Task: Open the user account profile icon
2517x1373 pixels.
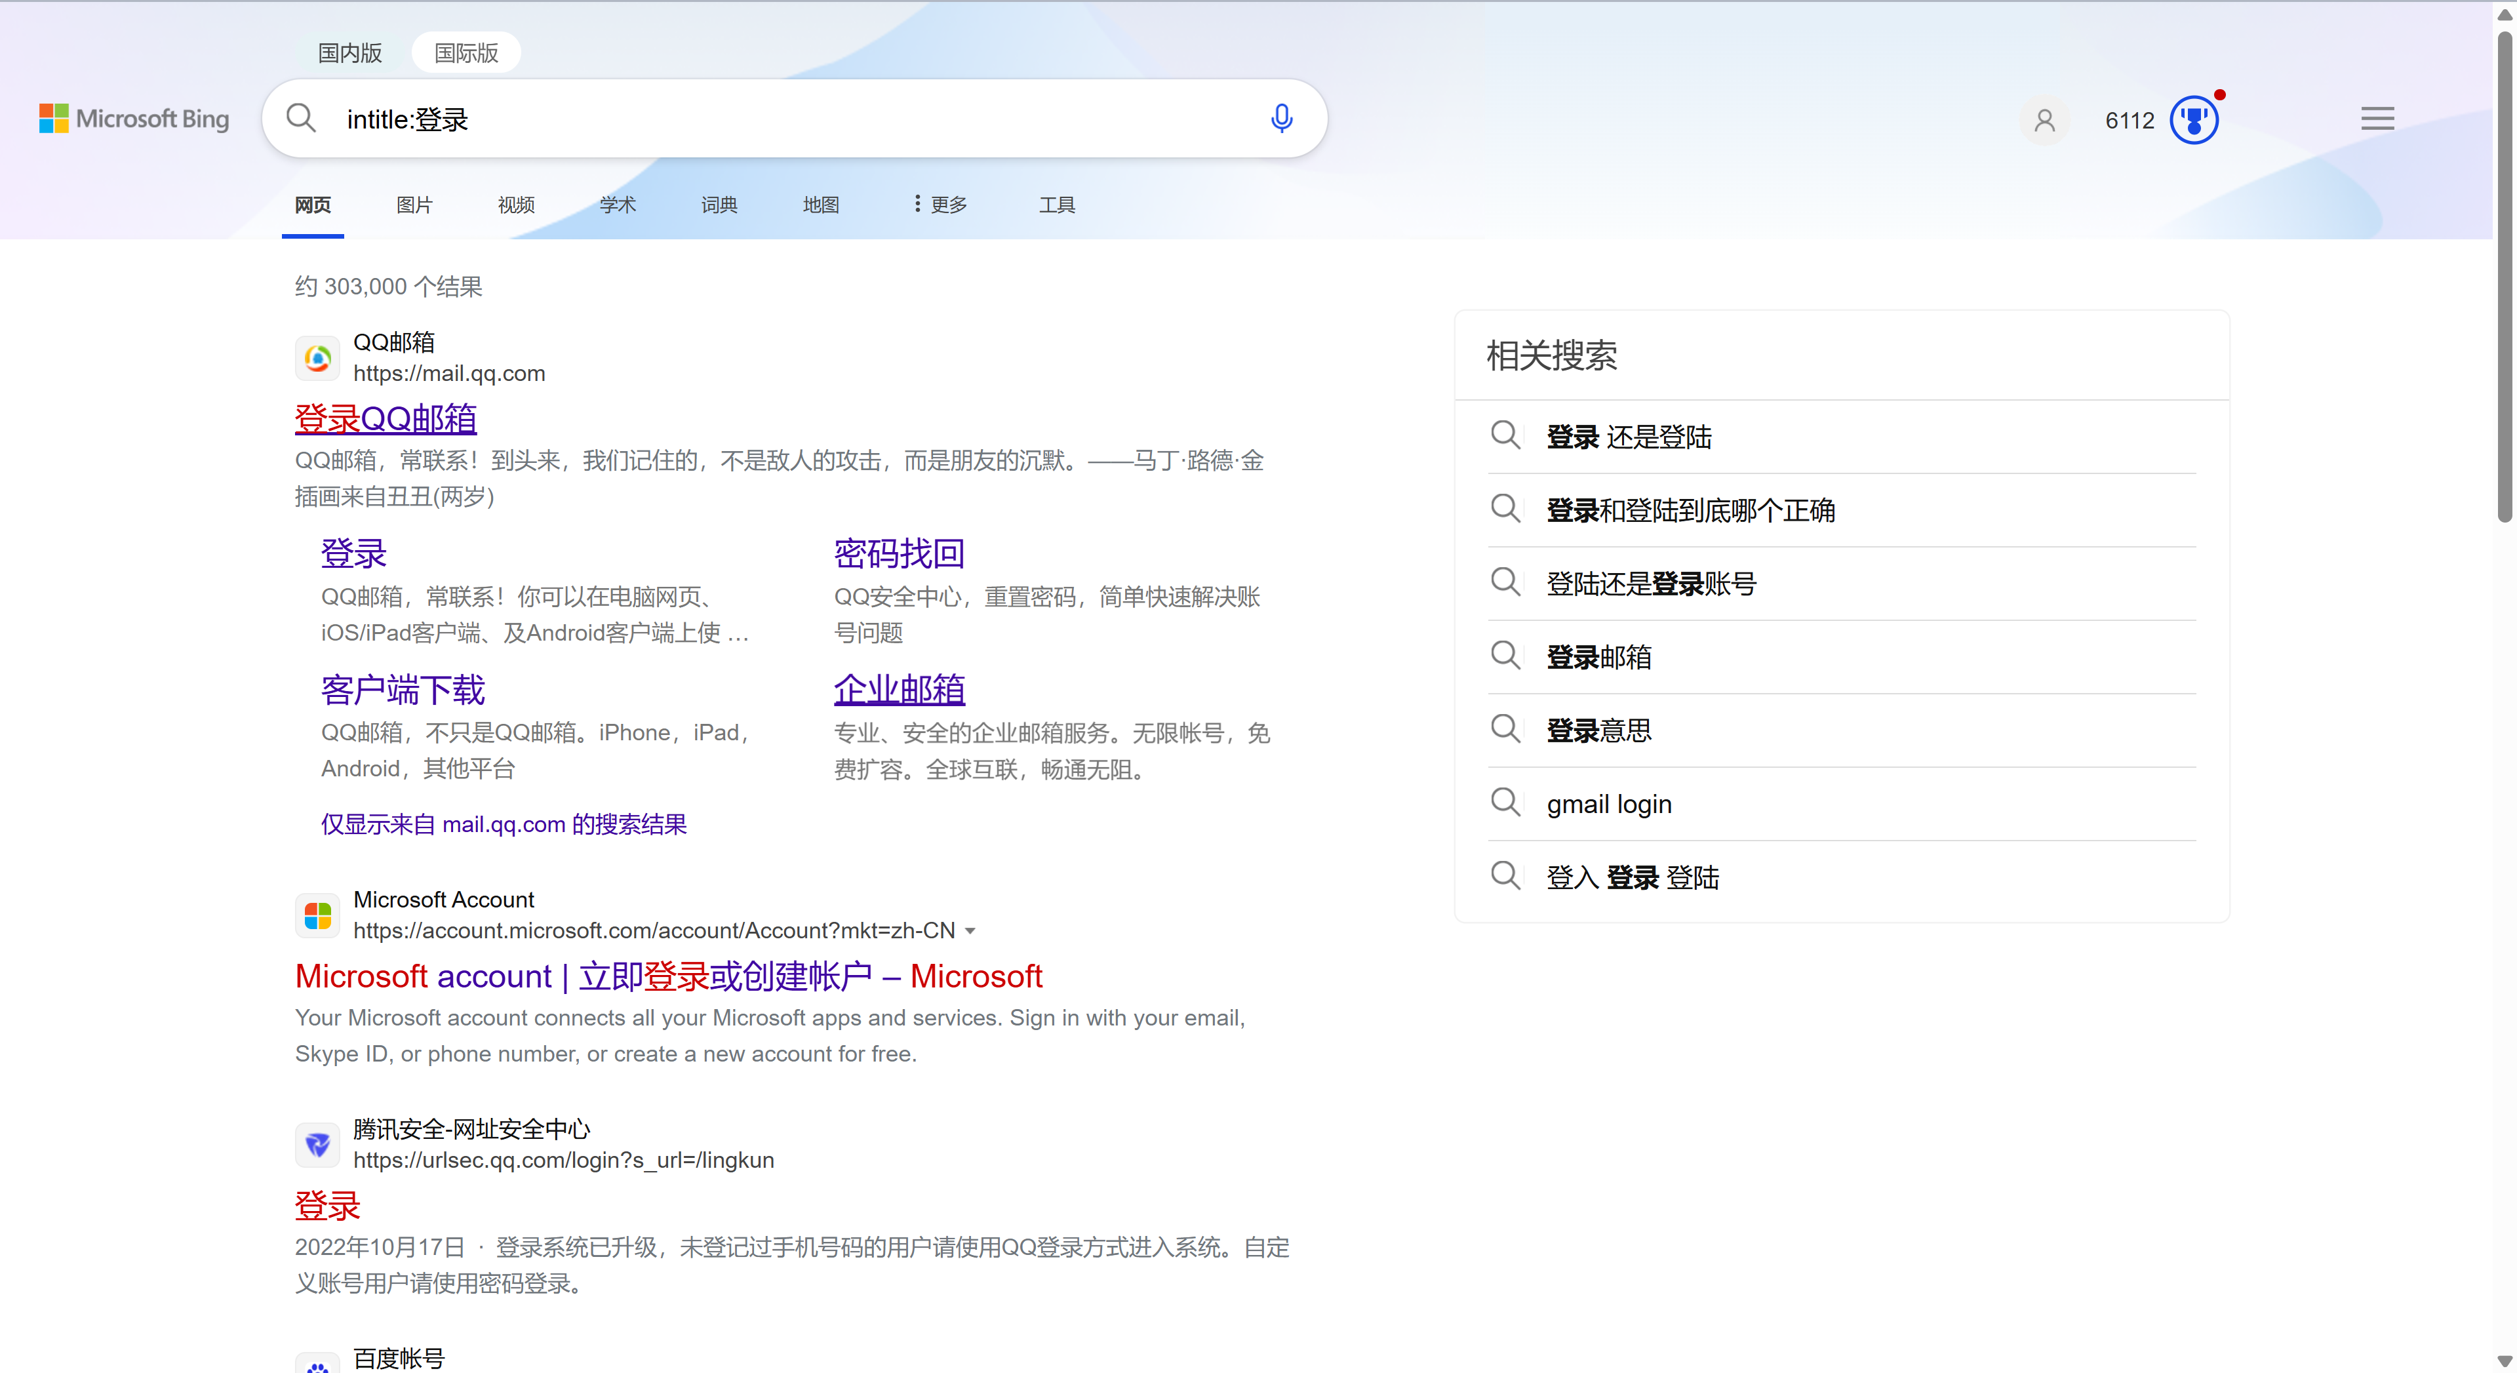Action: [2044, 120]
